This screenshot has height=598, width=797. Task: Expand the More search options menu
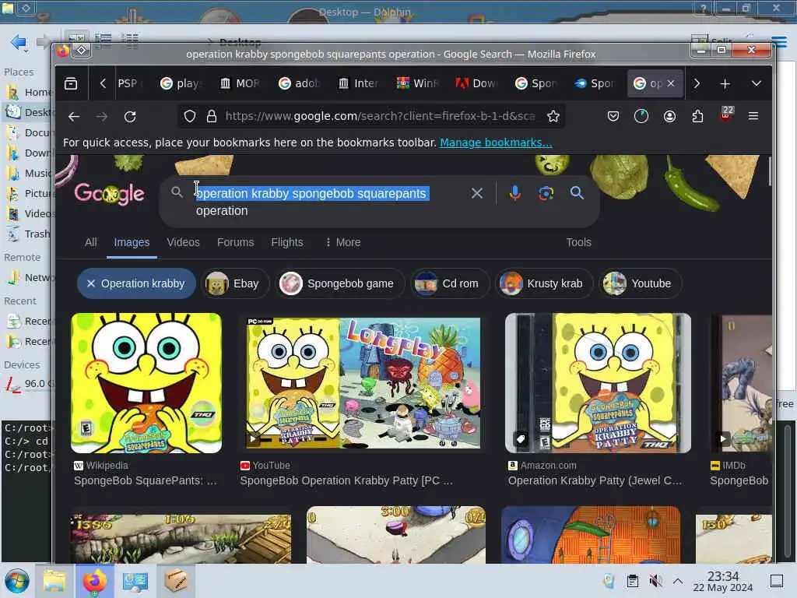pyautogui.click(x=342, y=243)
